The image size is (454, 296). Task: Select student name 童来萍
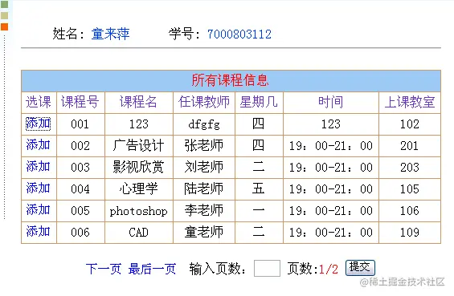[110, 34]
